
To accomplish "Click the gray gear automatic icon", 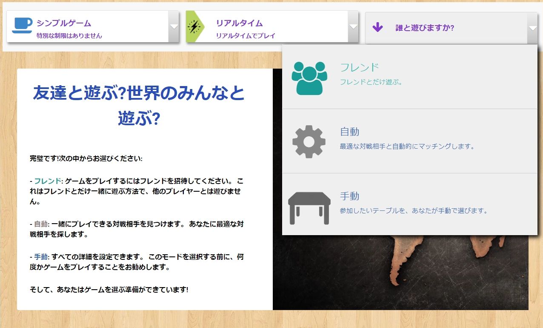I will [x=309, y=142].
